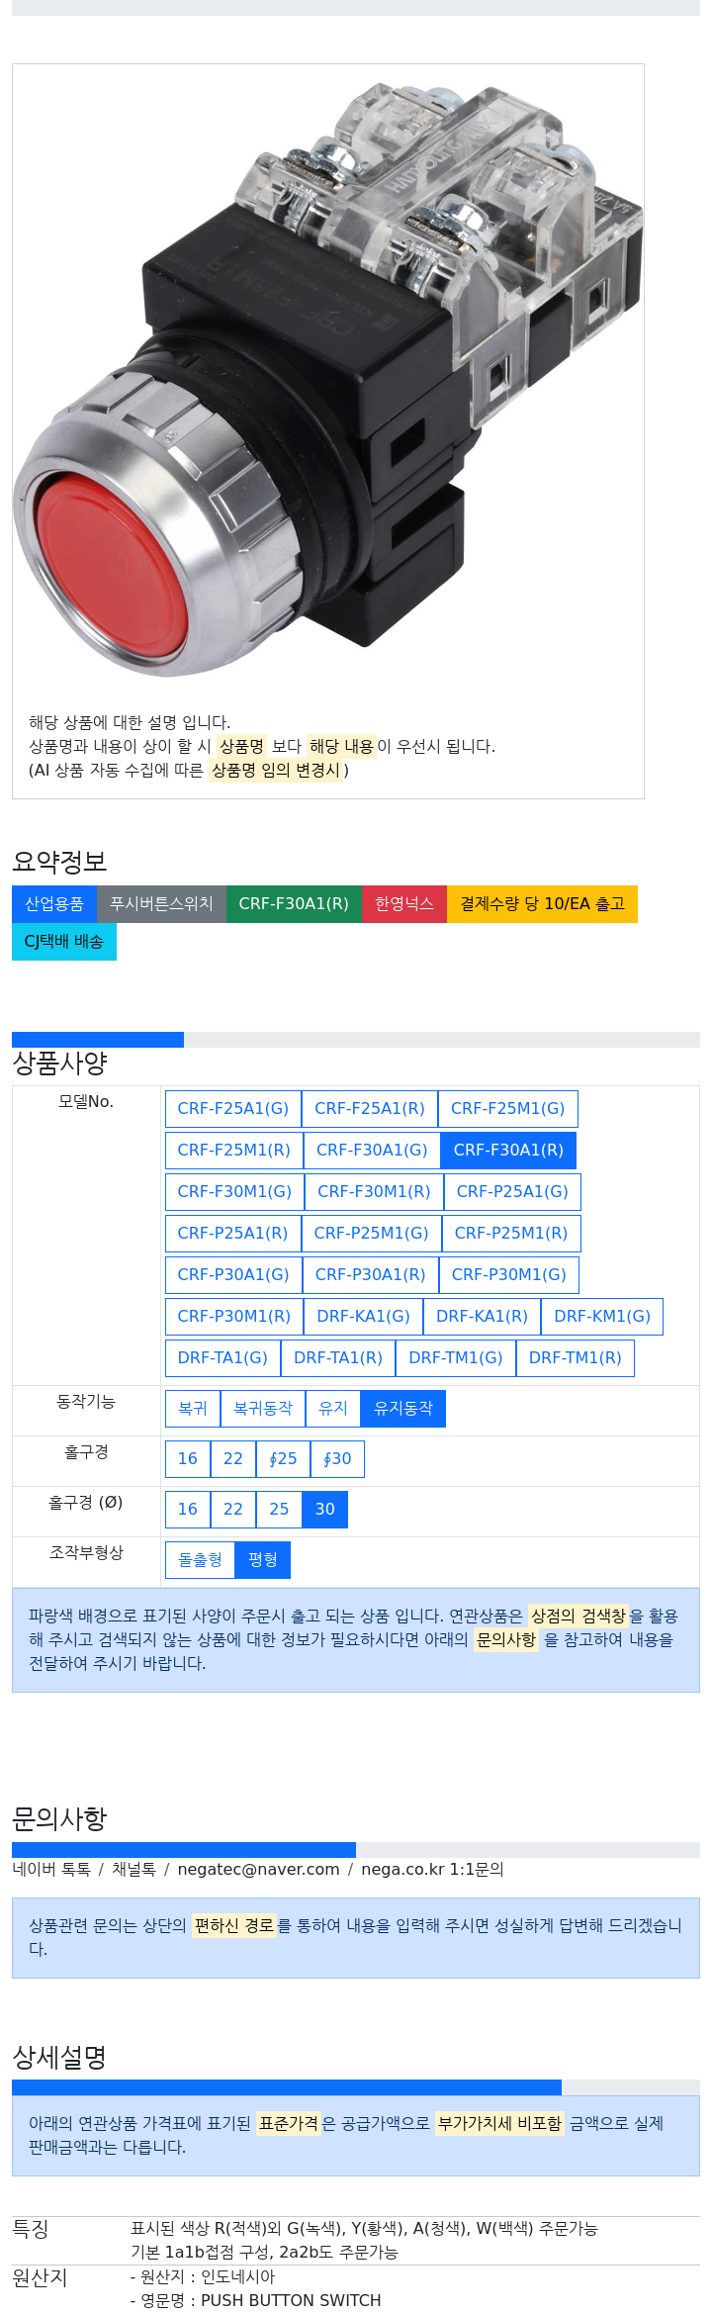Click the 결제수량 당 10/EA 출고 tag
Image resolution: width=712 pixels, height=2313 pixels.
[x=542, y=904]
